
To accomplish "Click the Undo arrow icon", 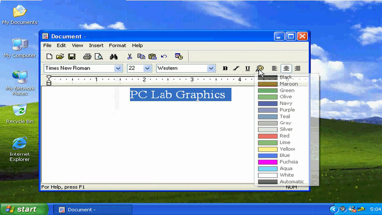I will coord(164,57).
